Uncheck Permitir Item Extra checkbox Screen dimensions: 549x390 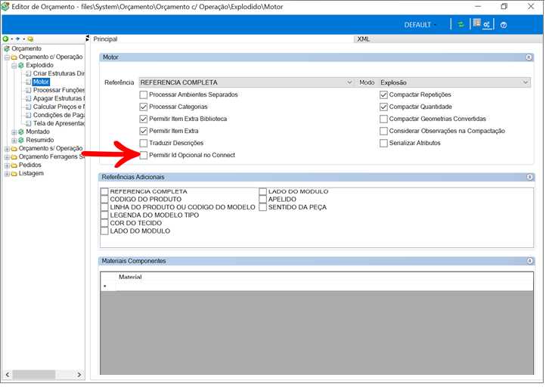(x=144, y=132)
